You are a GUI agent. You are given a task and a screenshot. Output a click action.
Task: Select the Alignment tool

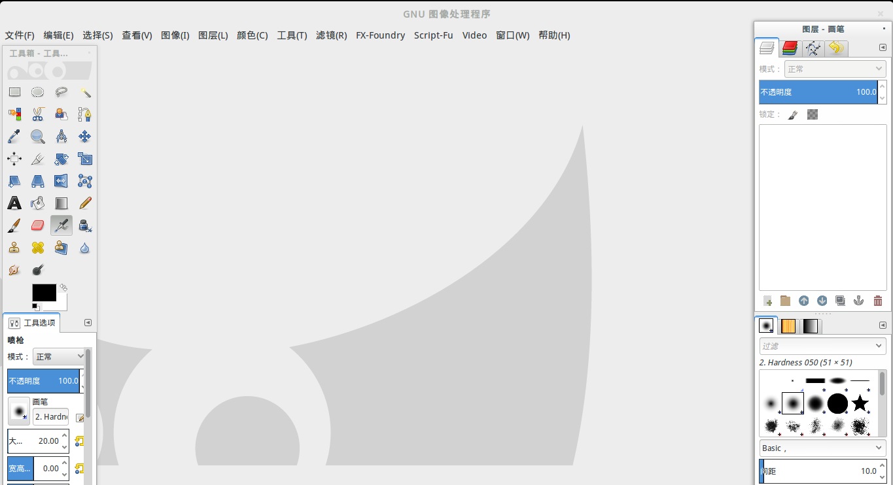14,159
